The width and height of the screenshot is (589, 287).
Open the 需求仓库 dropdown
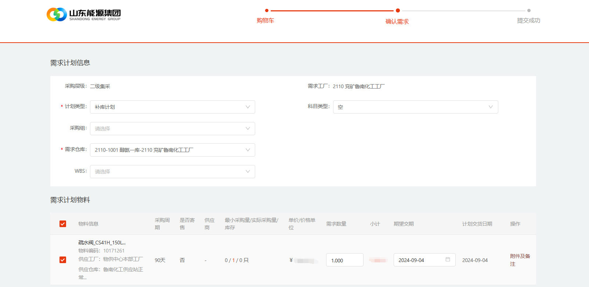click(172, 150)
